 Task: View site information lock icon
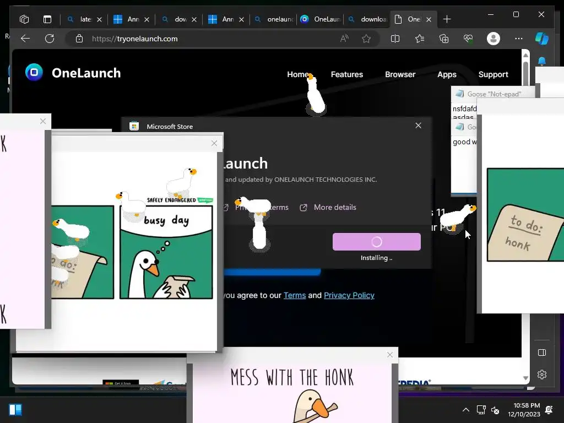click(79, 39)
